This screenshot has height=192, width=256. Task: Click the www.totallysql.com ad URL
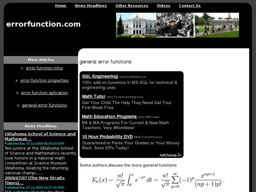pos(132,77)
